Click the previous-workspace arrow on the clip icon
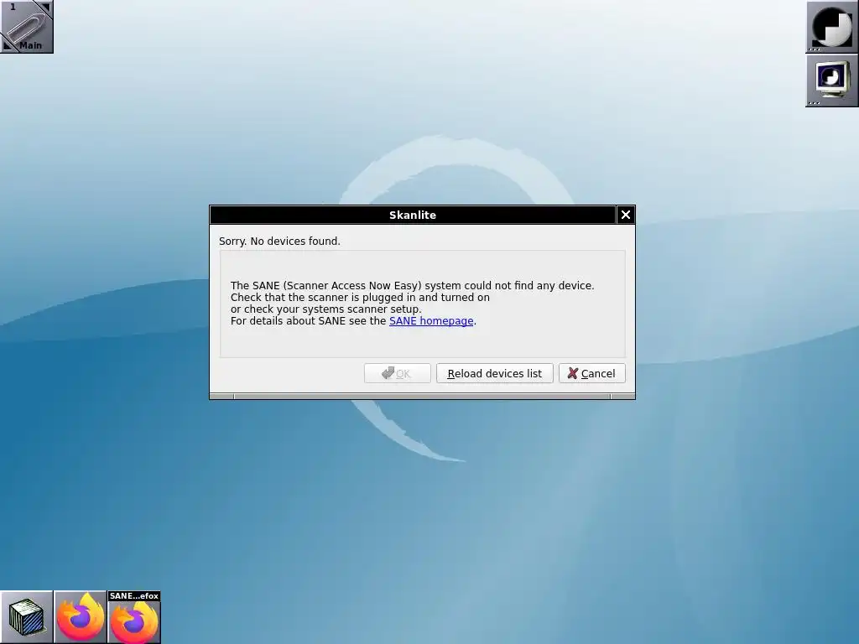 coord(7,46)
